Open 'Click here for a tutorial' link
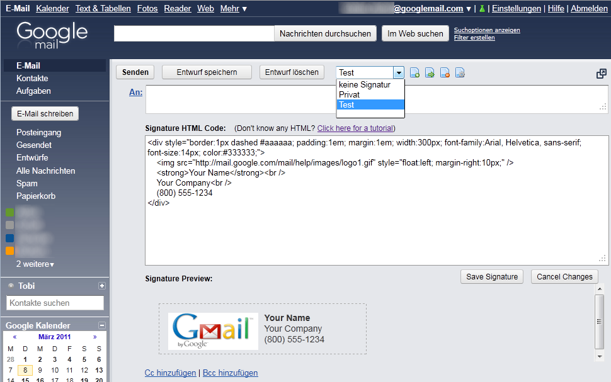Image resolution: width=611 pixels, height=382 pixels. [355, 128]
